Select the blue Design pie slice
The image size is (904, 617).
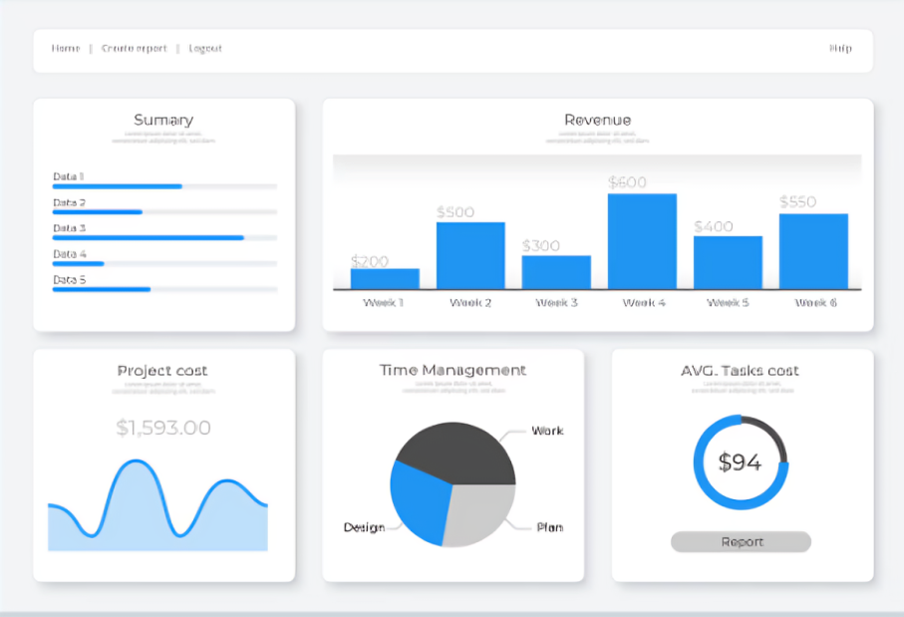click(x=419, y=500)
